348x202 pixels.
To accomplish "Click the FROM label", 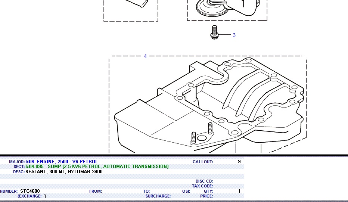I will [96, 191].
